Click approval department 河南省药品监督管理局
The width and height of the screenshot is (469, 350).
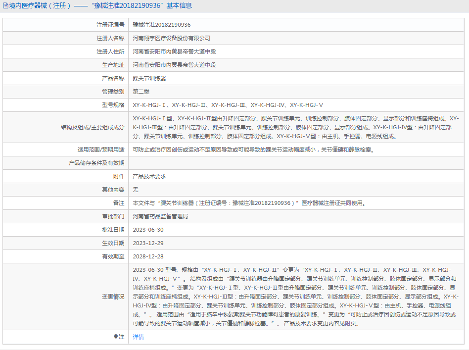click(x=160, y=216)
